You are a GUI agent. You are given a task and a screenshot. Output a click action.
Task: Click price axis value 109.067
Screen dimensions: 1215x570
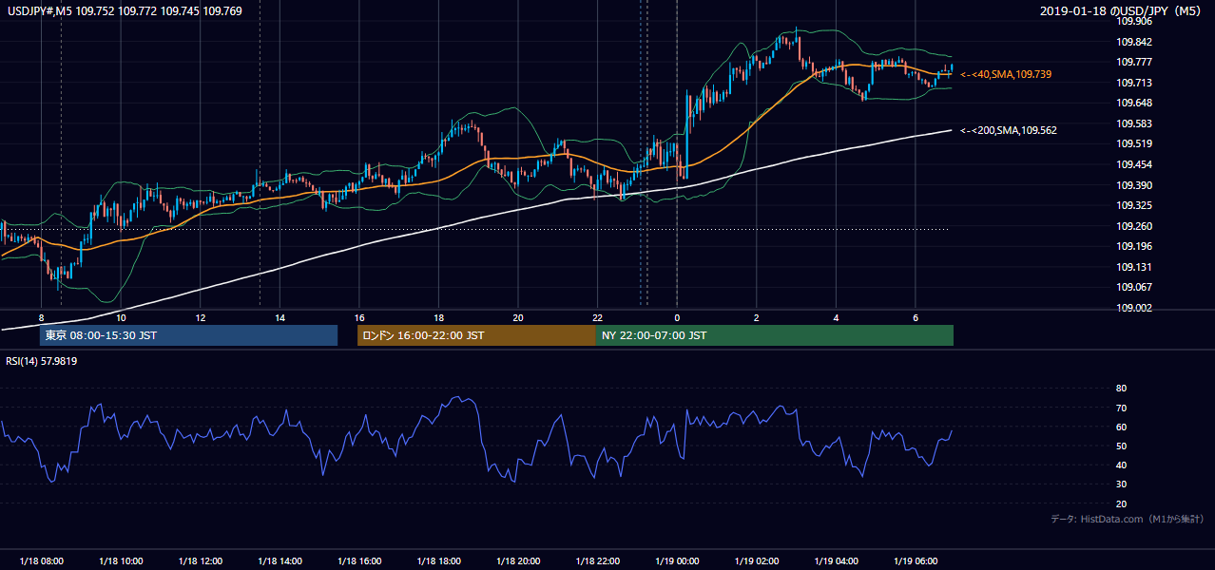click(x=1134, y=288)
